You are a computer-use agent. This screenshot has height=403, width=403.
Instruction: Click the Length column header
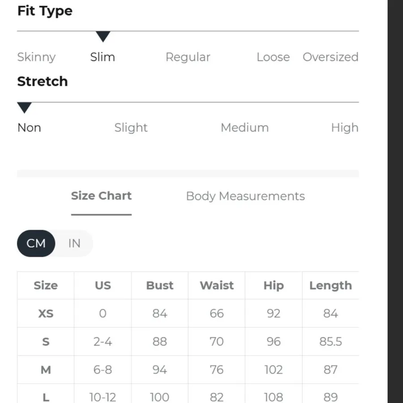tap(330, 285)
